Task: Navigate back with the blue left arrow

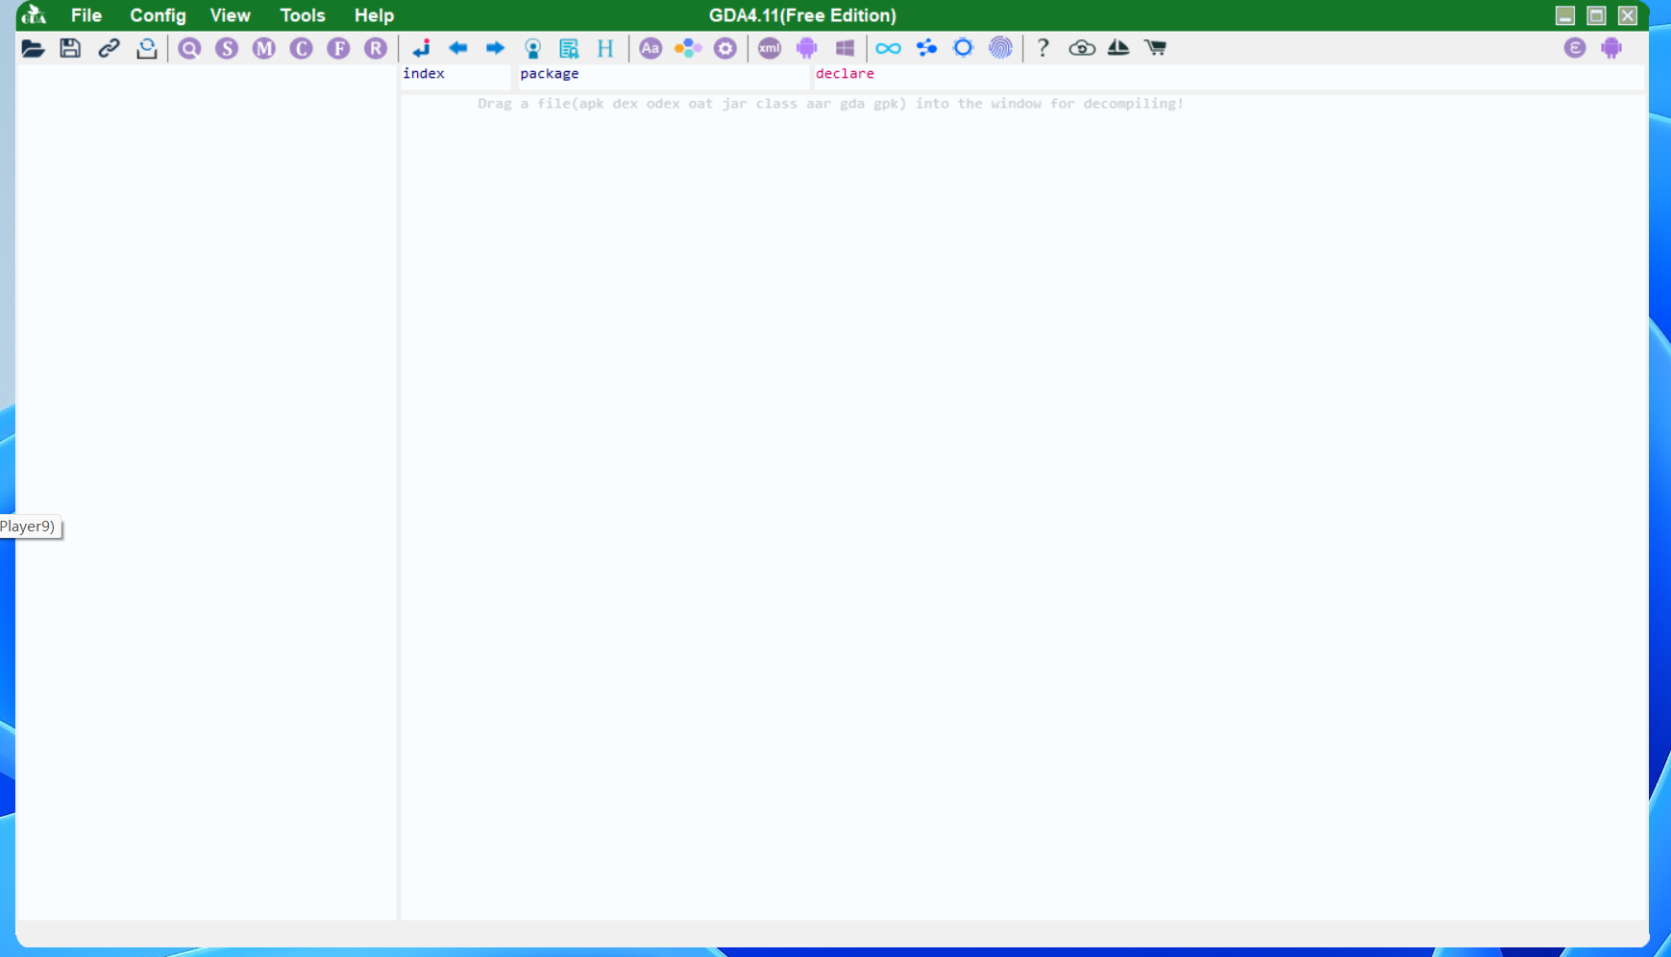Action: click(458, 48)
